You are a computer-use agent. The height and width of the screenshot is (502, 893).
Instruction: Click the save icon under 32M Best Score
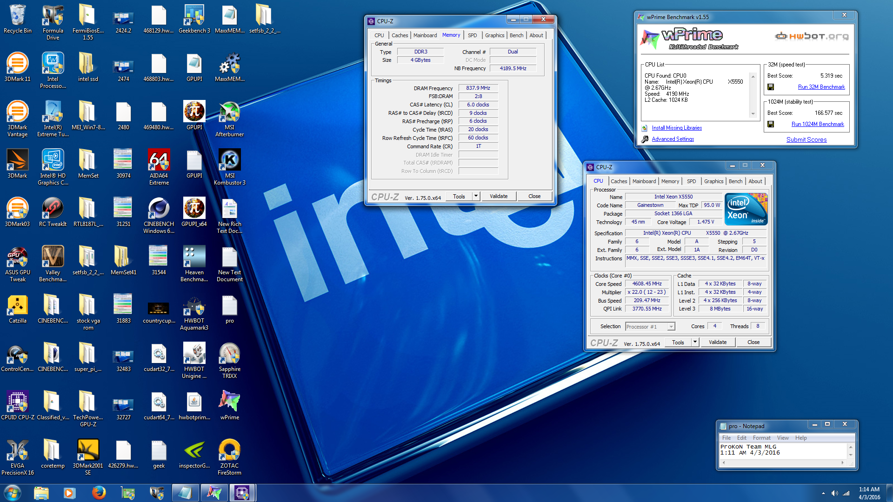771,87
